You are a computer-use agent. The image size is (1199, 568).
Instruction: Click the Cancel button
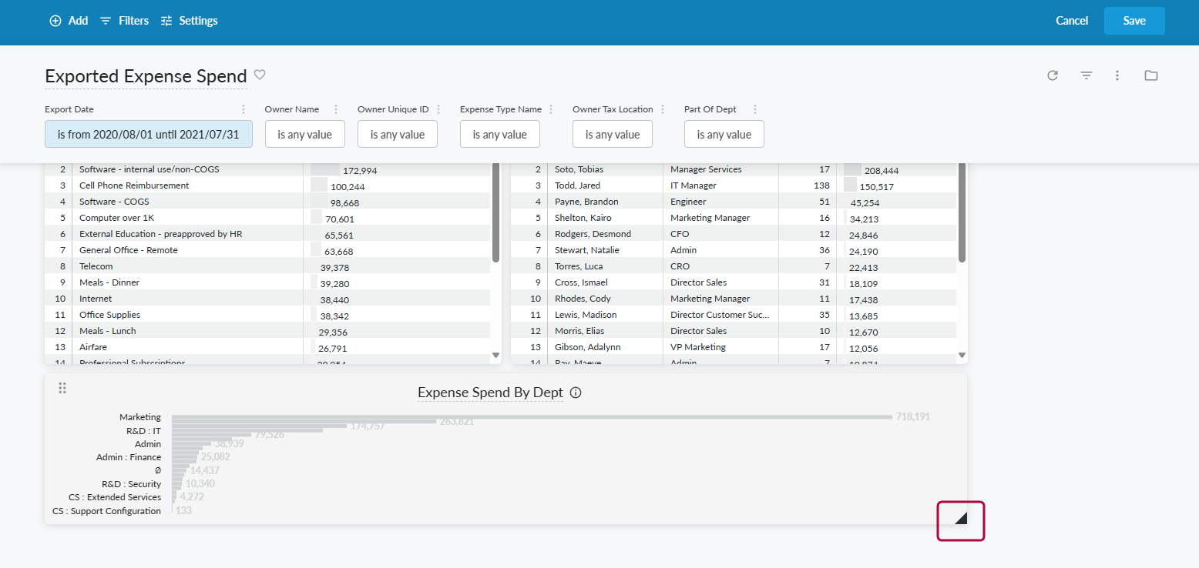(x=1071, y=21)
